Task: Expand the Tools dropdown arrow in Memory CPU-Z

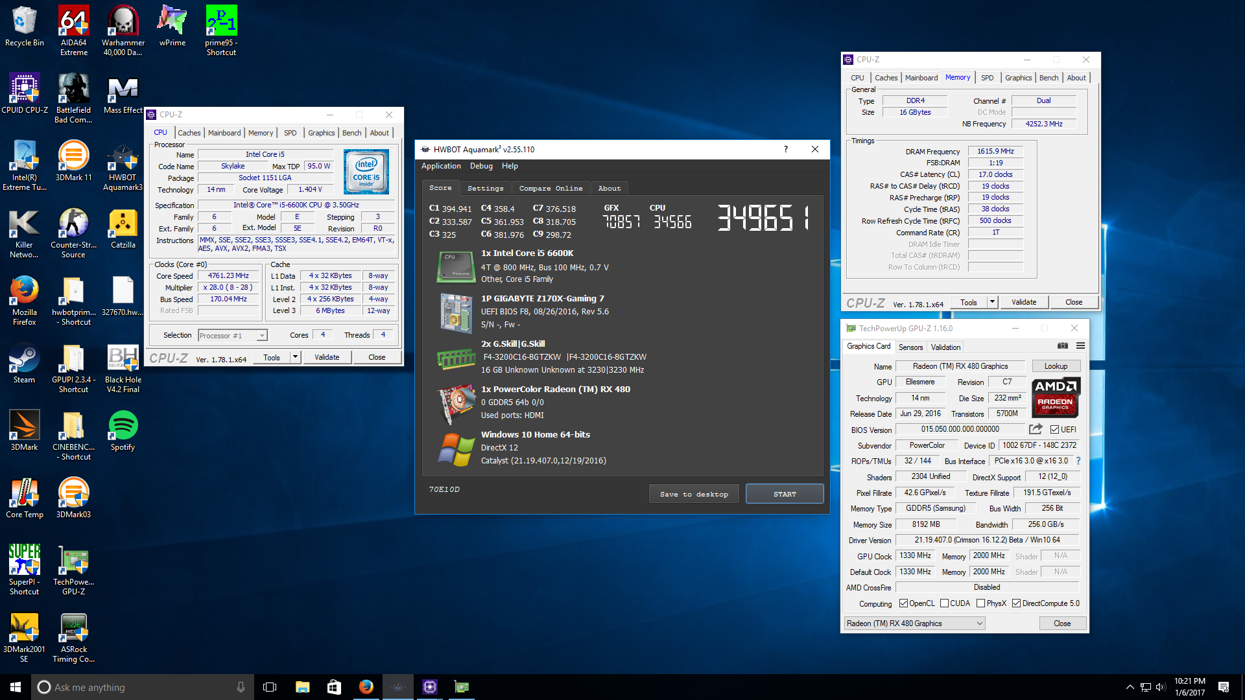Action: (992, 302)
